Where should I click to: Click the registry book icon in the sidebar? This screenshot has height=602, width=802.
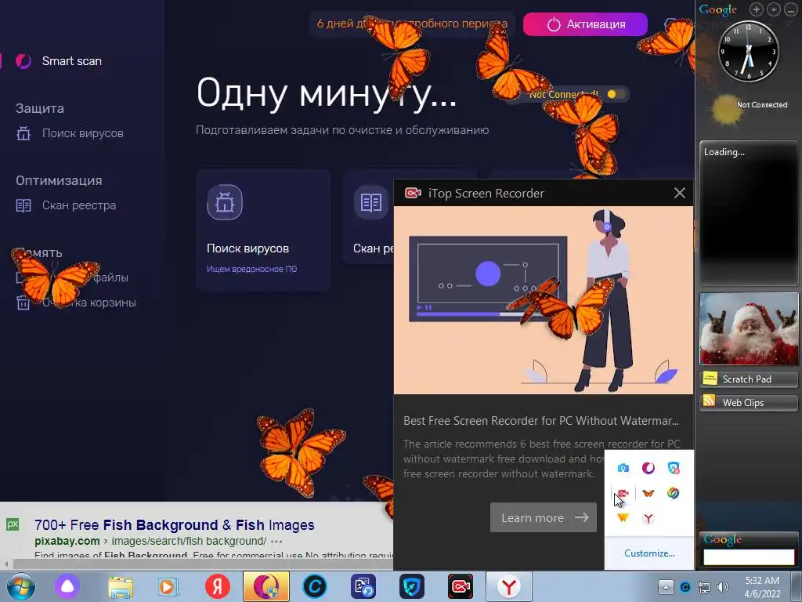click(23, 206)
